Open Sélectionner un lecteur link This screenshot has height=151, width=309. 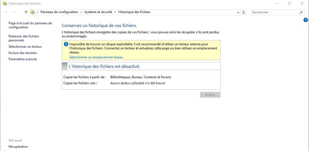[25, 47]
